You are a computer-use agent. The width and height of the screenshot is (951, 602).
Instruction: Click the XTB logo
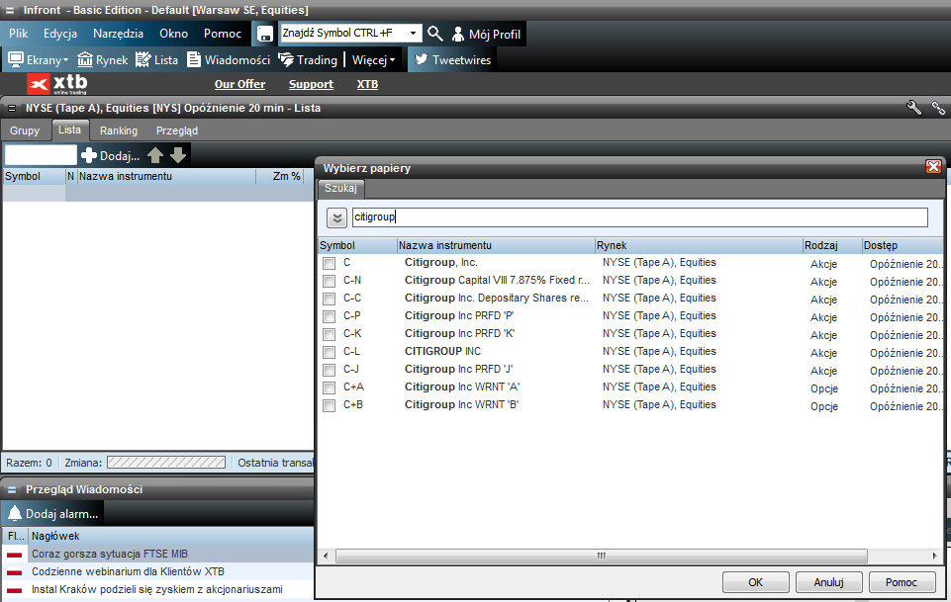(57, 84)
